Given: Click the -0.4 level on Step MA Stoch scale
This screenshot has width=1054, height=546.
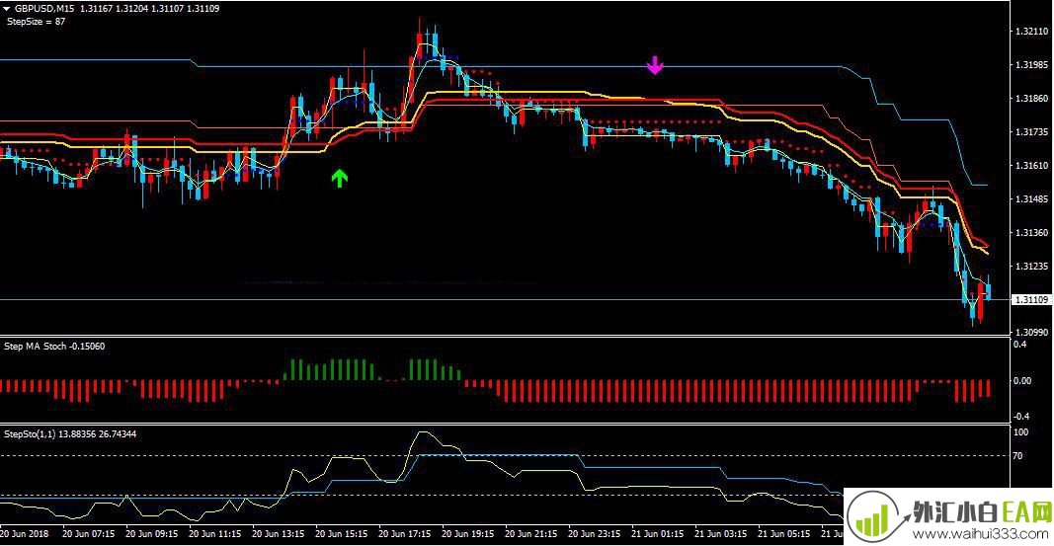Looking at the screenshot, I should [x=1021, y=417].
